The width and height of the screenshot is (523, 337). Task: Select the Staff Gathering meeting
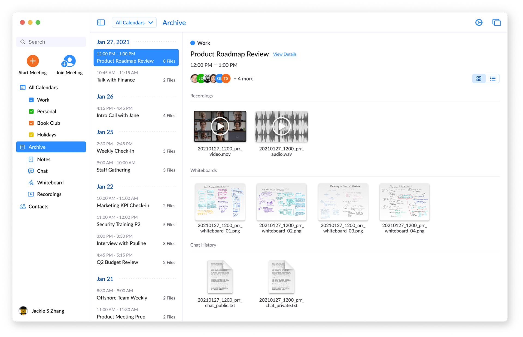[136, 167]
